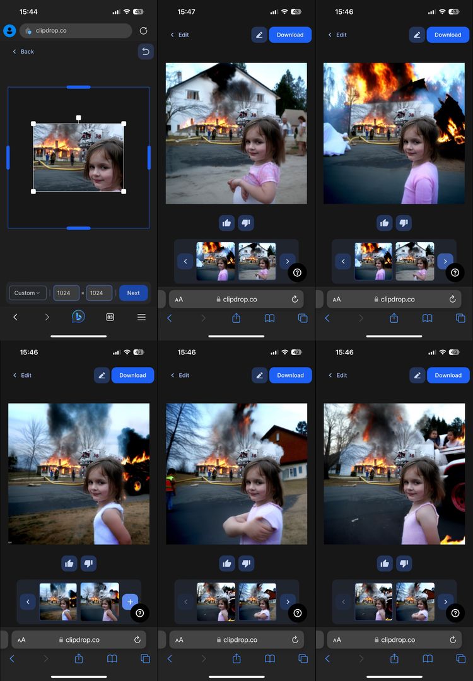The width and height of the screenshot is (473, 681).
Task: Click the undo arrow in the crop editor
Action: 146,52
